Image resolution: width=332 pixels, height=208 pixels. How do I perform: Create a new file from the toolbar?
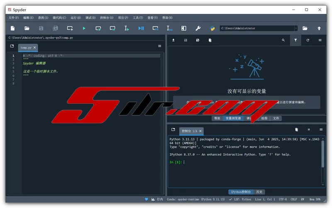13,28
